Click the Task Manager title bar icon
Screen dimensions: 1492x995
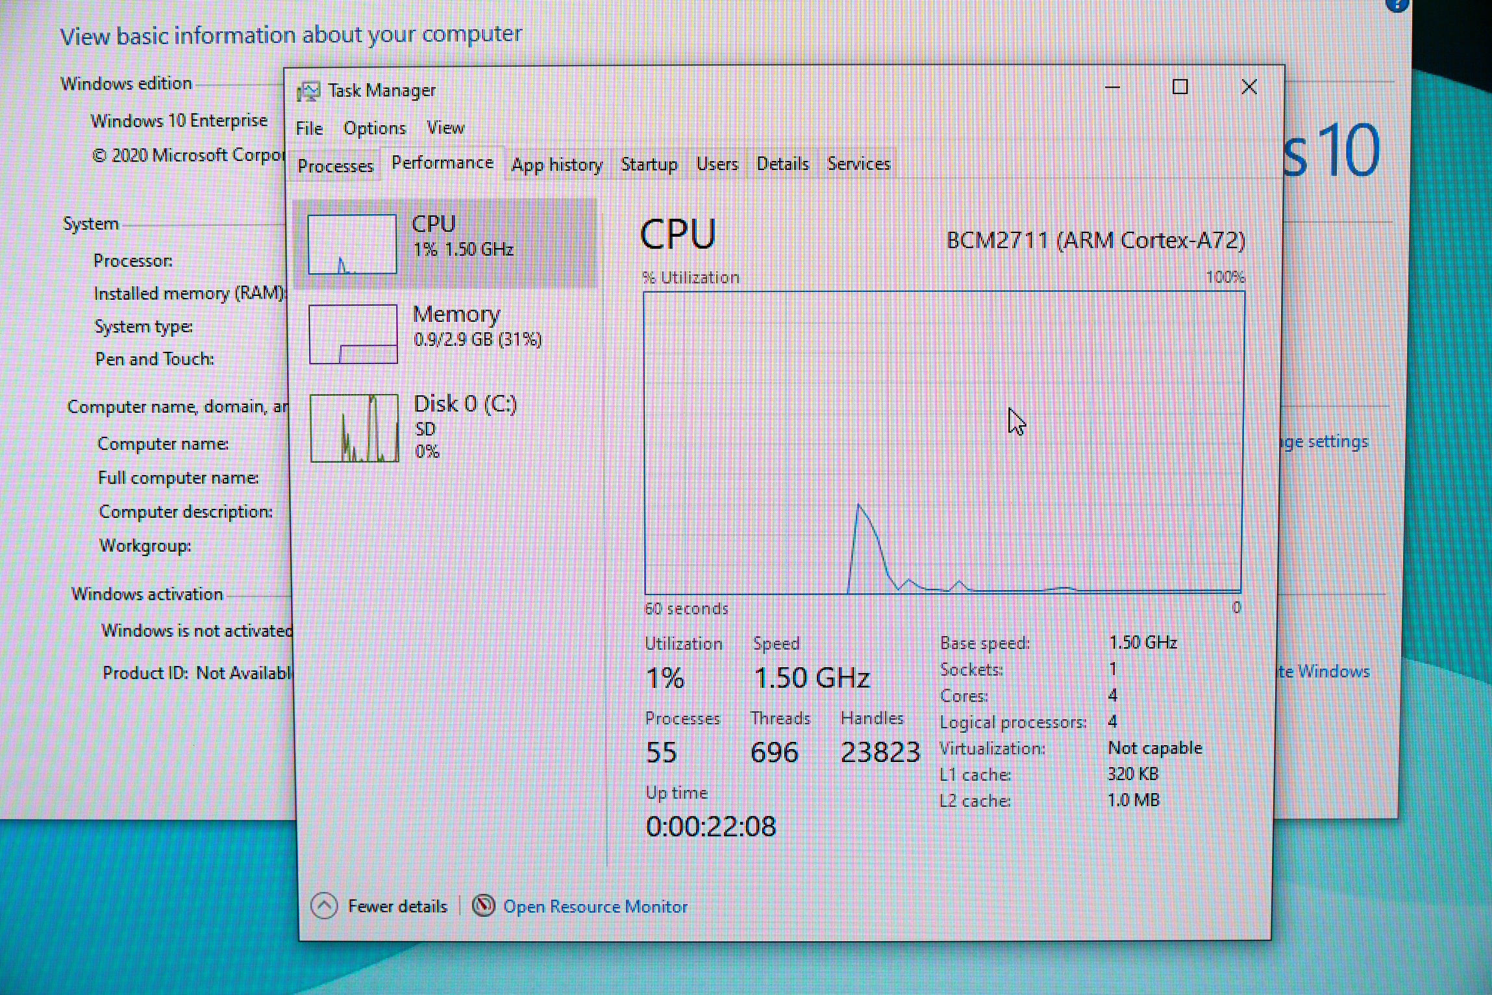point(308,92)
